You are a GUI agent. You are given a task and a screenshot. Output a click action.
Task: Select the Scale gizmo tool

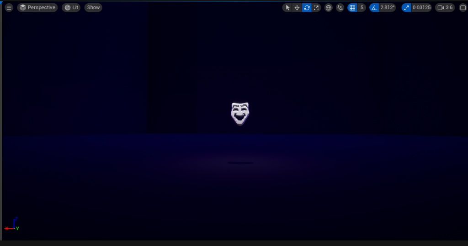(316, 7)
